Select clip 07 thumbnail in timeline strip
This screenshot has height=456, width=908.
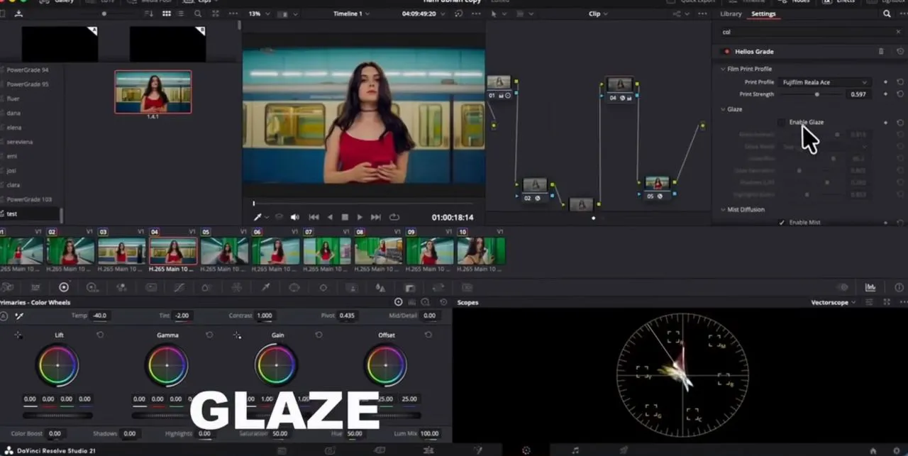coord(327,250)
